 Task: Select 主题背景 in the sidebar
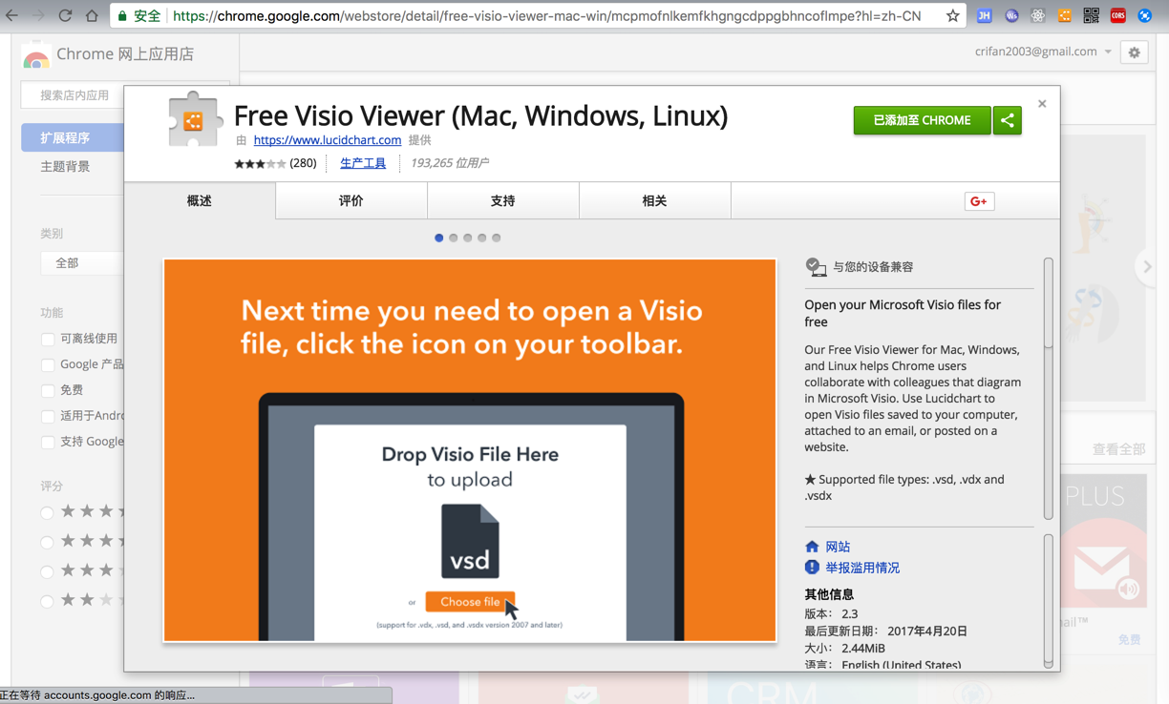tap(65, 166)
